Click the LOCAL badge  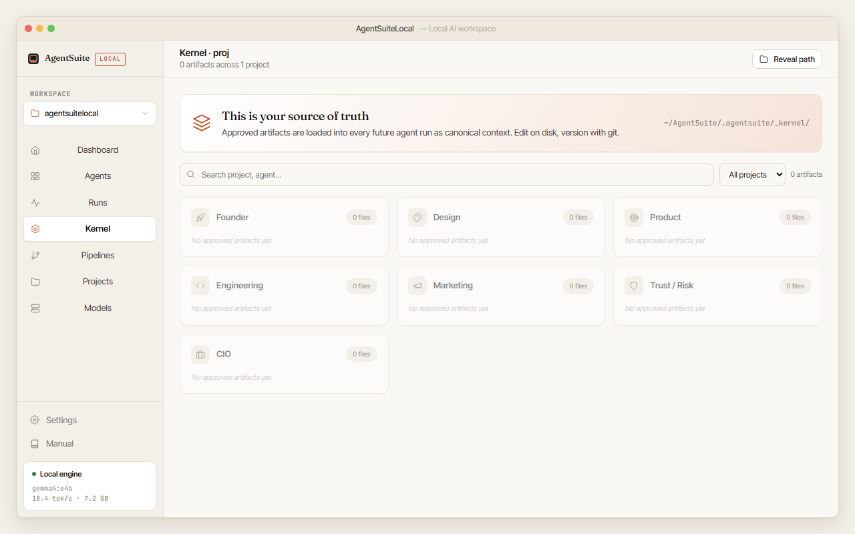110,59
